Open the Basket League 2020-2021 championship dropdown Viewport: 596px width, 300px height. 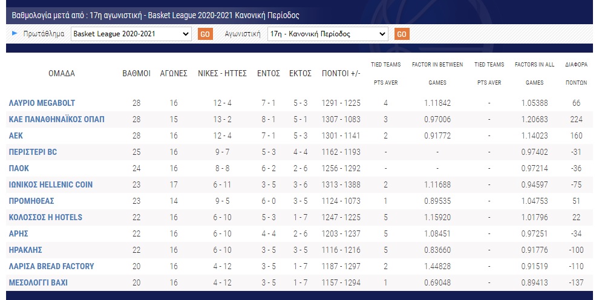(x=131, y=34)
